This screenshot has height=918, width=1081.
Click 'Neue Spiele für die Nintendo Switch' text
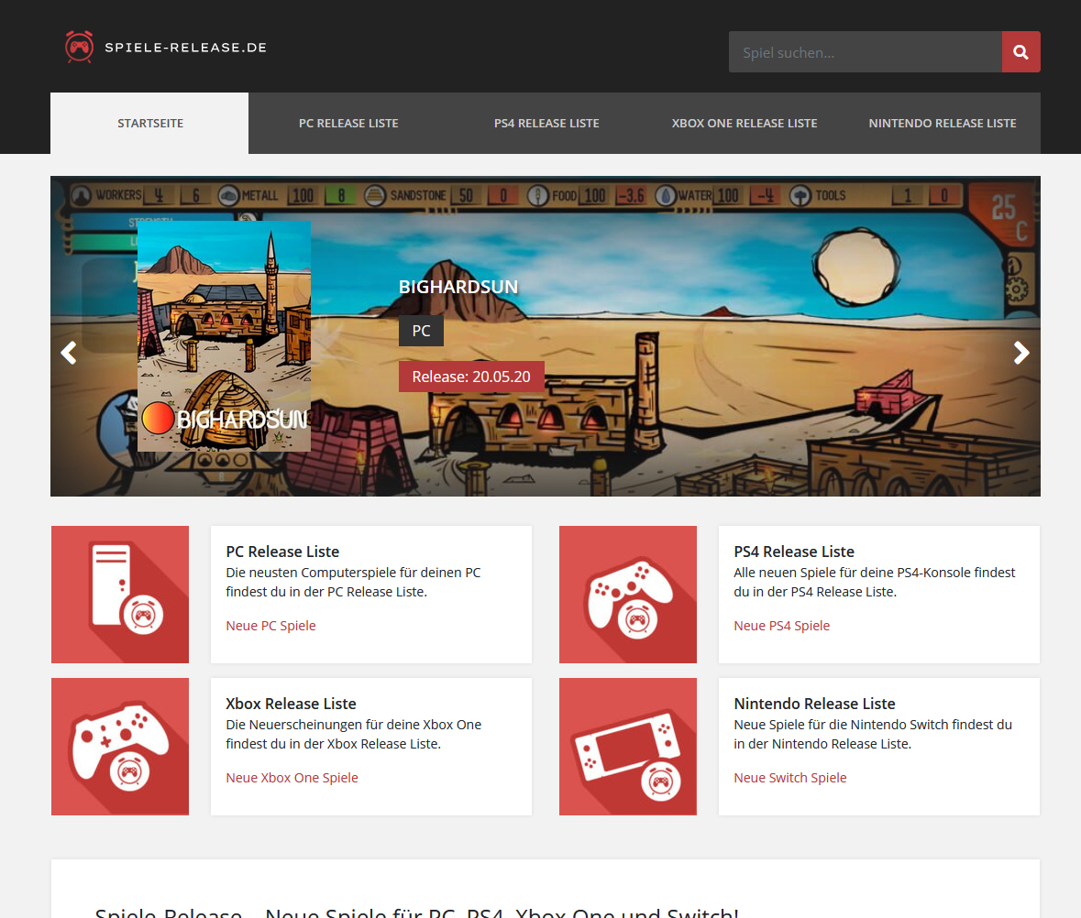tap(841, 725)
